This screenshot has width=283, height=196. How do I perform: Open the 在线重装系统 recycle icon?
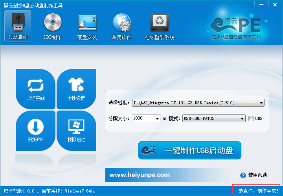[160, 26]
